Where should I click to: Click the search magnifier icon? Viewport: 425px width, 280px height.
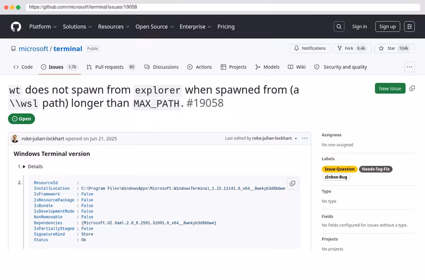coord(339,27)
